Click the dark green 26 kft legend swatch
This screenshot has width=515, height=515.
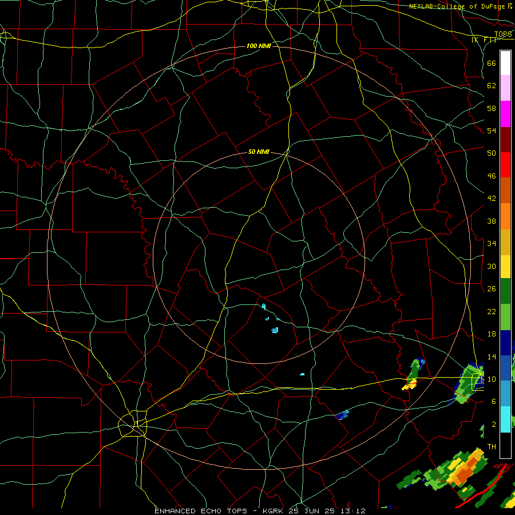coord(505,291)
